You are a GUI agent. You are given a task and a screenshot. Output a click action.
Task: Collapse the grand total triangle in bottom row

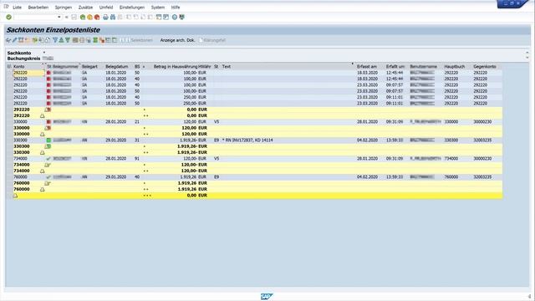point(15,196)
